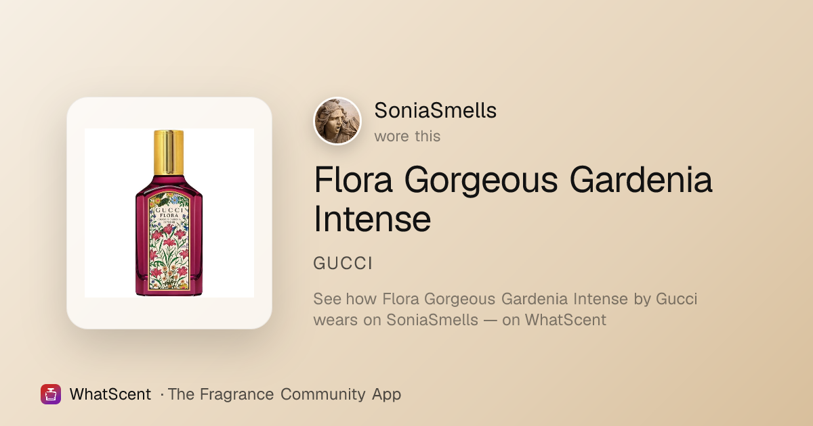The image size is (813, 426).
Task: Open the Gucci Flora perfume bottle image
Action: pos(169,213)
